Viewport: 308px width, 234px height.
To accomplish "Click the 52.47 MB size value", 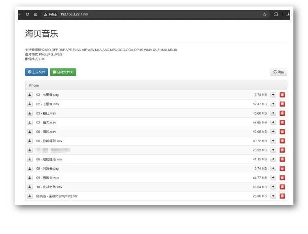I will pyautogui.click(x=260, y=104).
